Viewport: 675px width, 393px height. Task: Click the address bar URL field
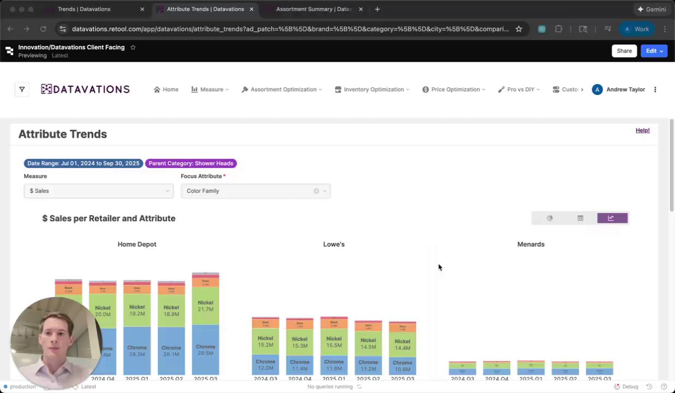pos(290,29)
